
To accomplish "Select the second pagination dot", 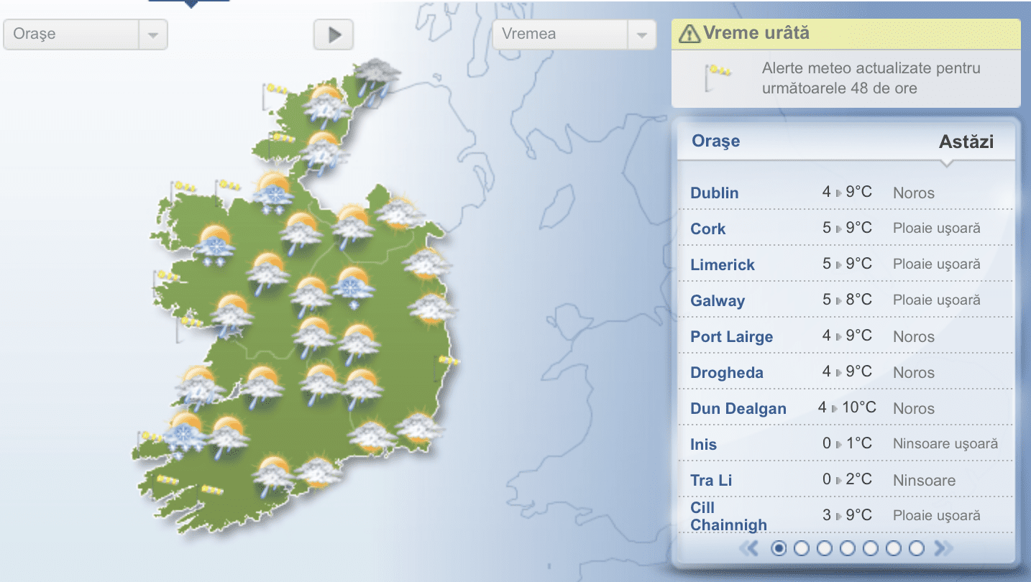I will pyautogui.click(x=801, y=548).
